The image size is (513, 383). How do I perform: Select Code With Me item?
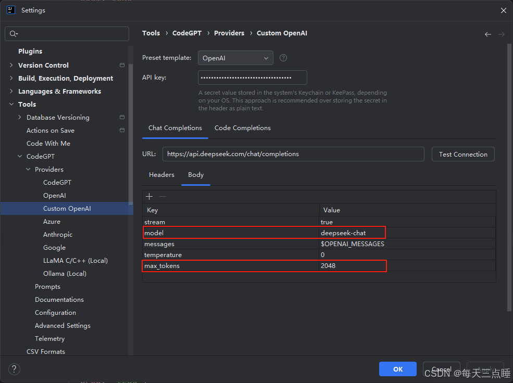[x=48, y=144]
